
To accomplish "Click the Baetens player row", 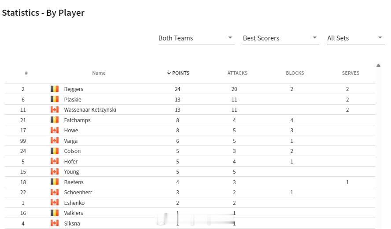I will click(190, 182).
